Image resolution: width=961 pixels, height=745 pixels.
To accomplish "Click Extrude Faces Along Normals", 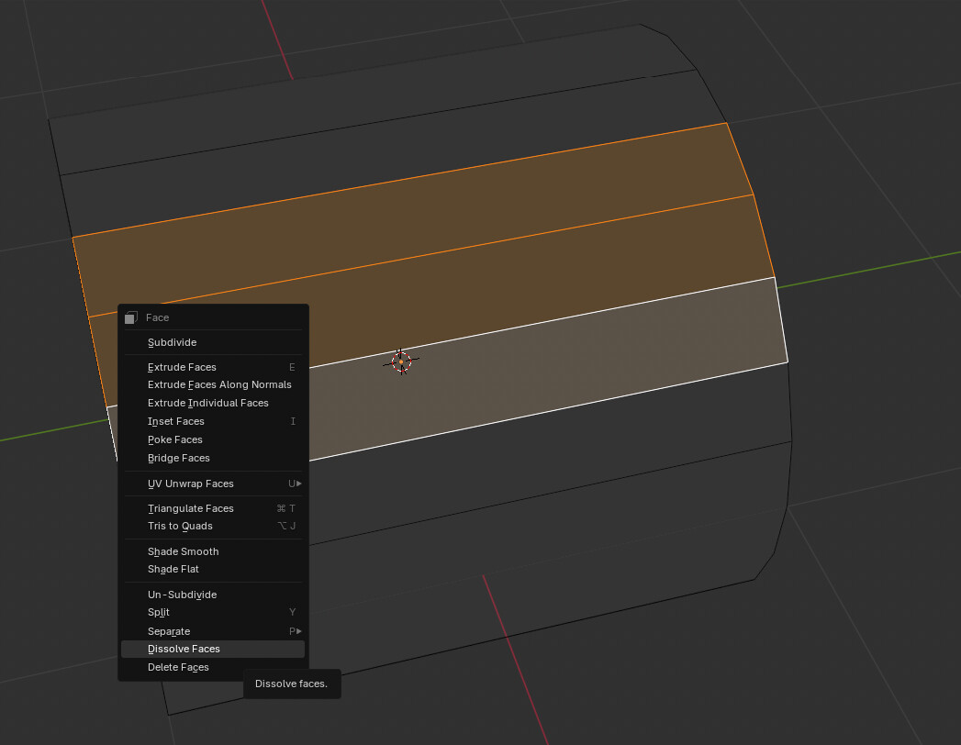I will pos(213,384).
